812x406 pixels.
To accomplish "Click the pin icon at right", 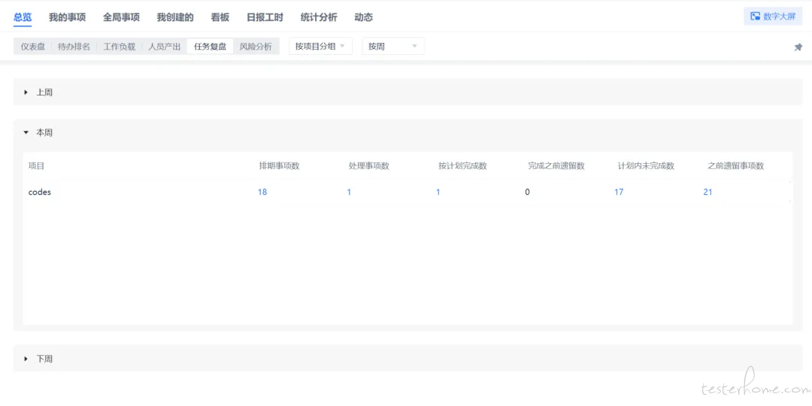I will [x=798, y=47].
